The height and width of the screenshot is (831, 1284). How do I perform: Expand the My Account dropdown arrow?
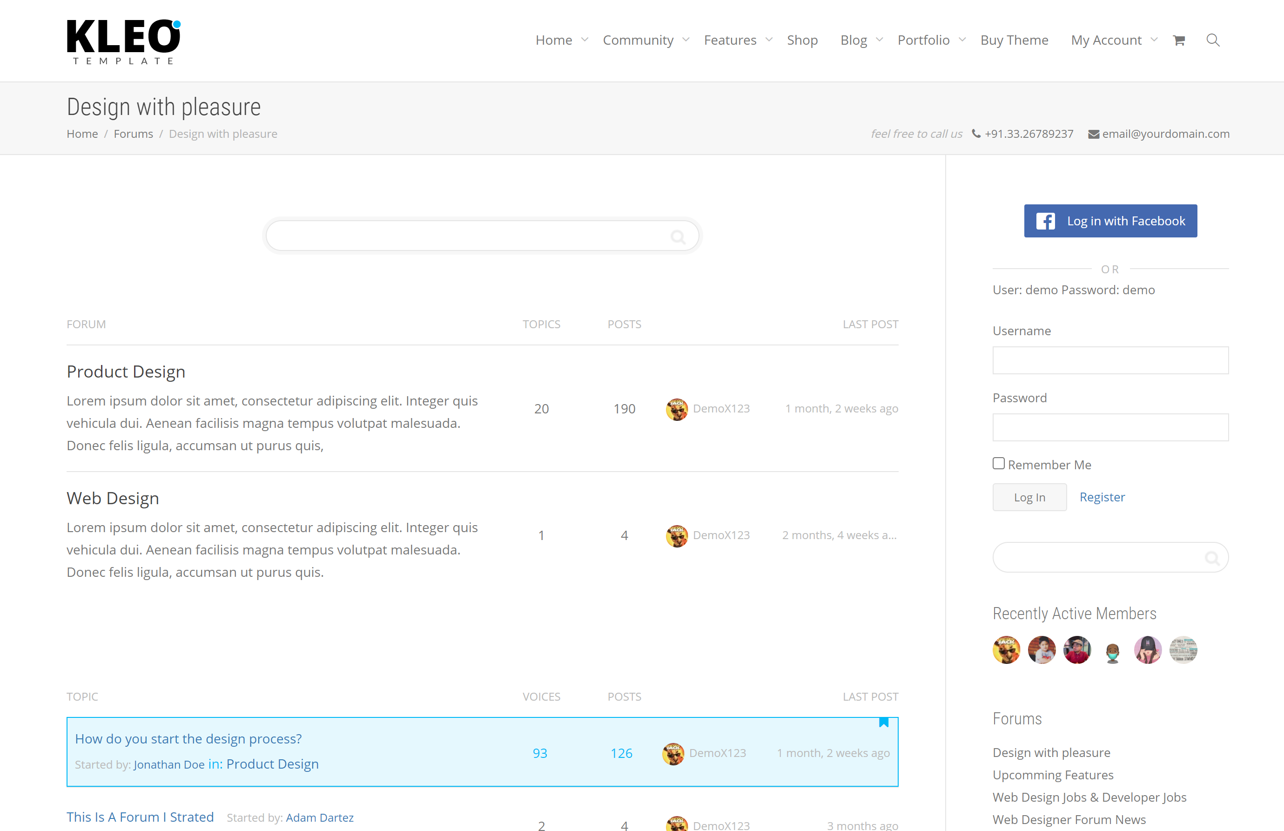(1154, 40)
